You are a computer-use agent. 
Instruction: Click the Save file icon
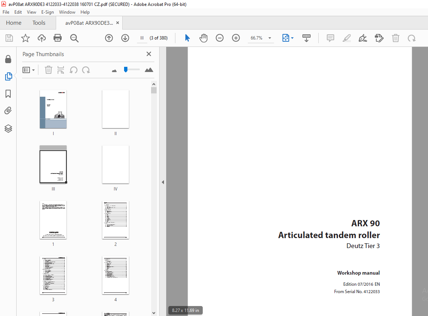coord(9,38)
